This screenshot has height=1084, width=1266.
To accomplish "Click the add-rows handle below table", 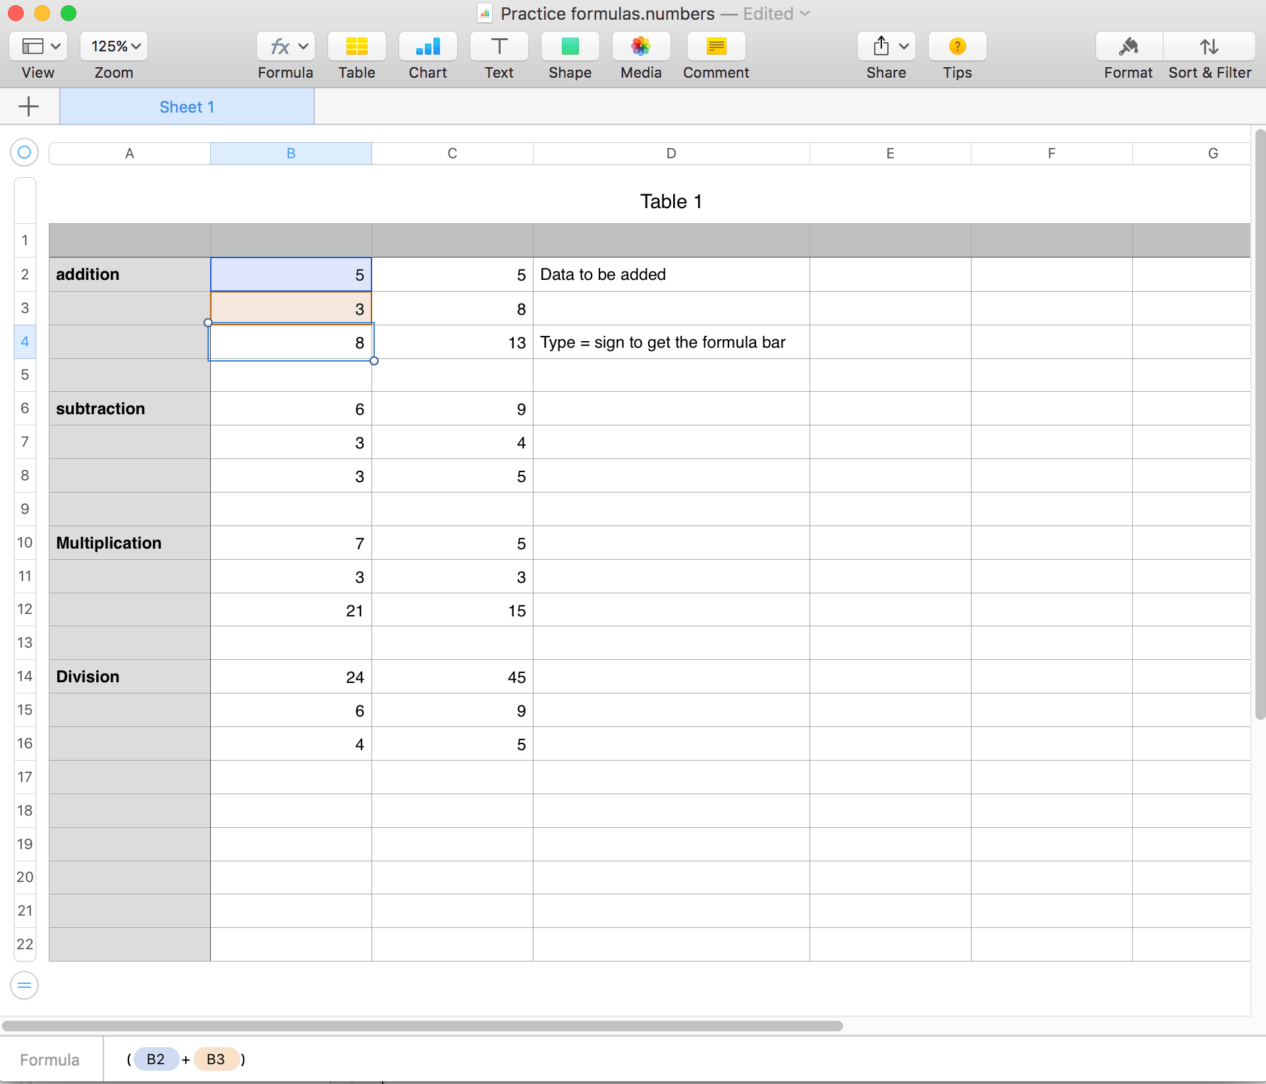I will [x=24, y=985].
